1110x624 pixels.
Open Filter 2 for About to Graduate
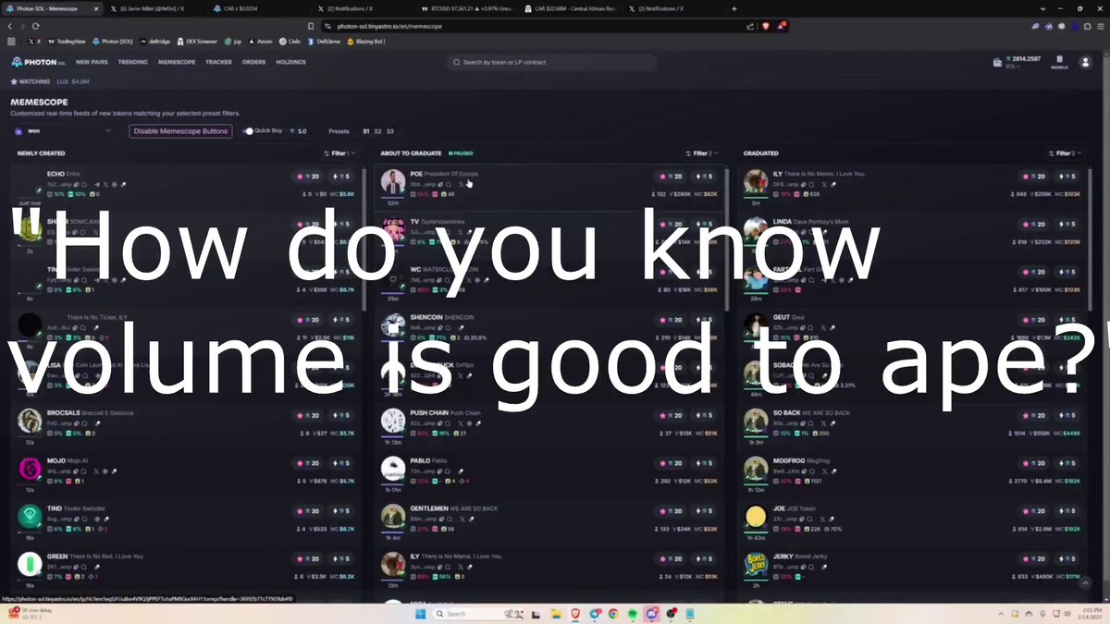tap(702, 153)
